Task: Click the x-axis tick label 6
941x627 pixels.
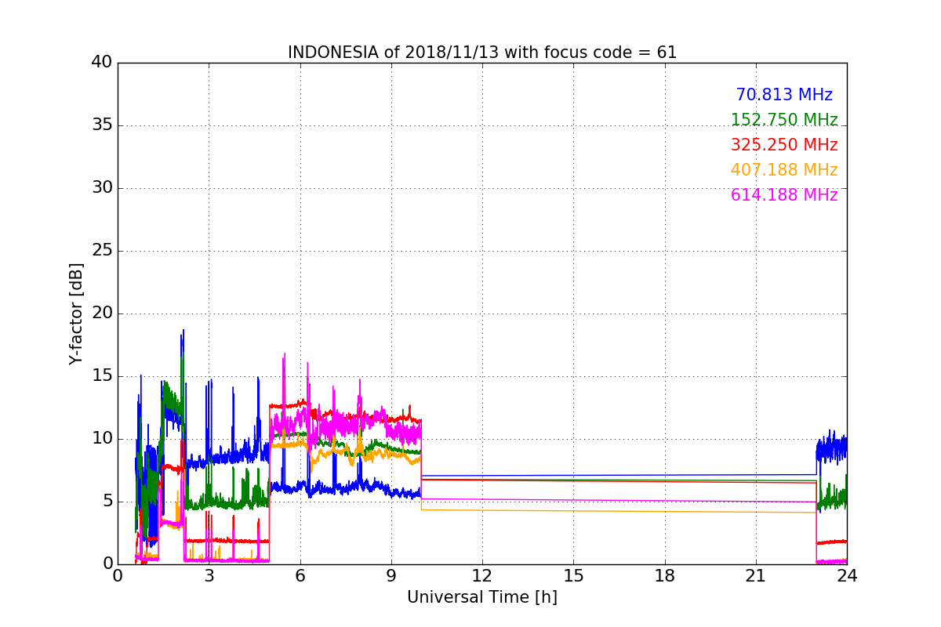Action: 300,576
